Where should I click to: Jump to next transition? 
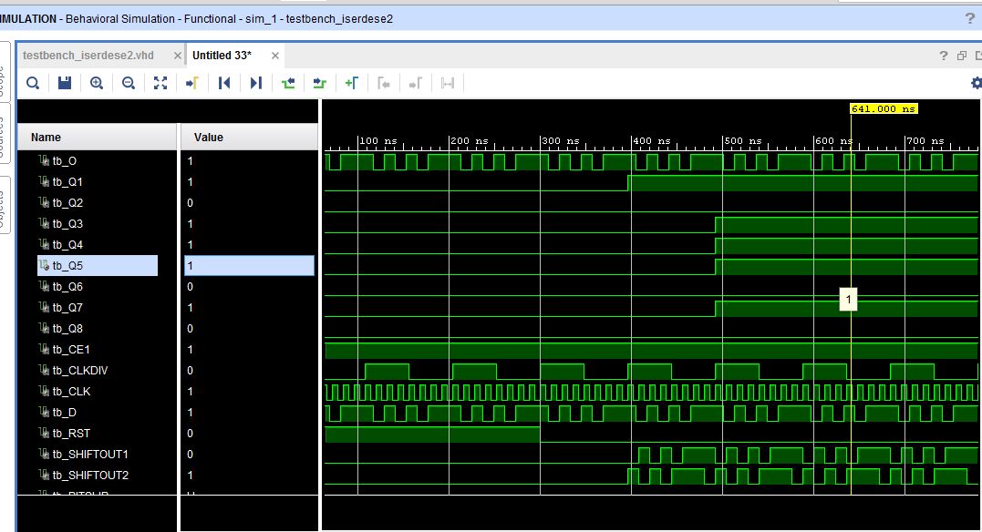[x=319, y=83]
